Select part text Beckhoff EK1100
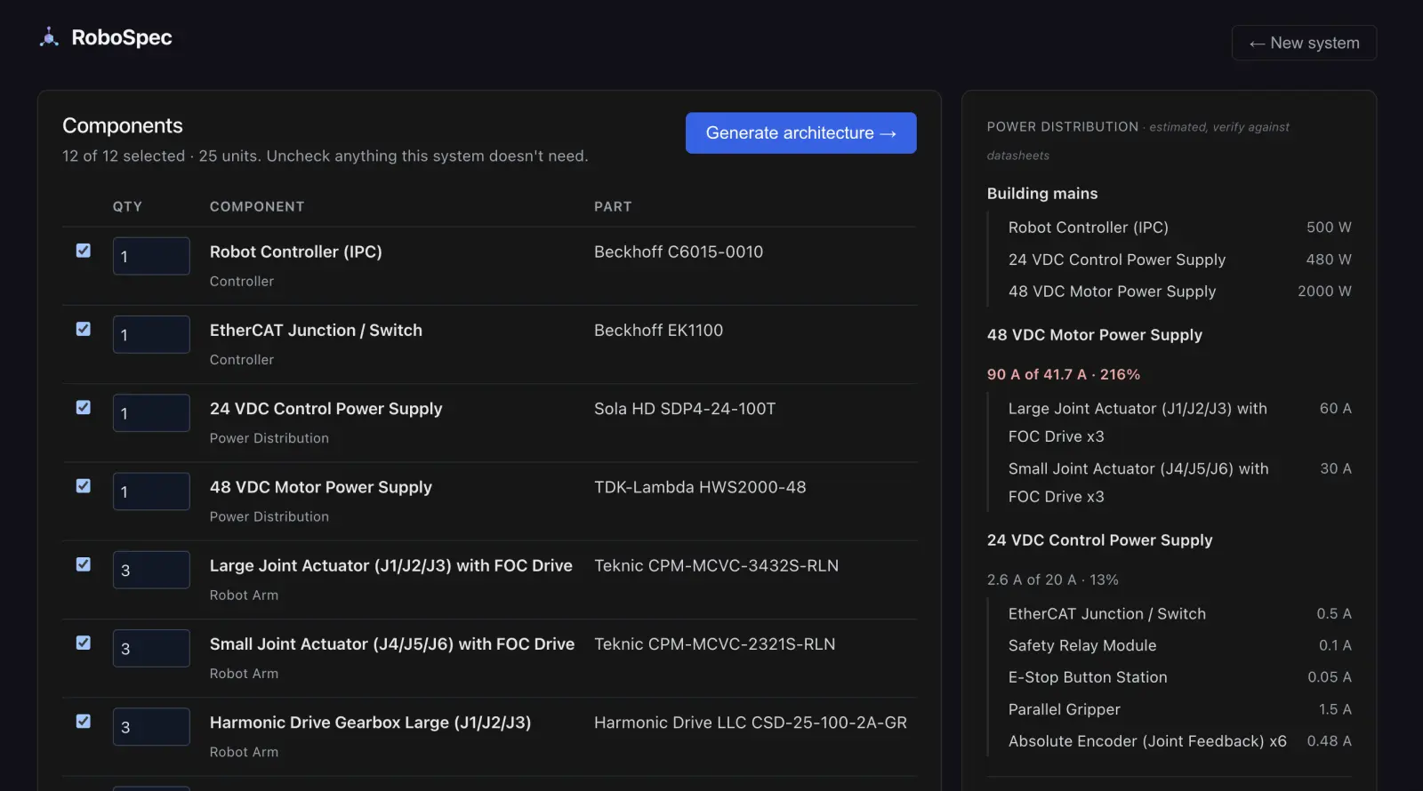 (659, 330)
